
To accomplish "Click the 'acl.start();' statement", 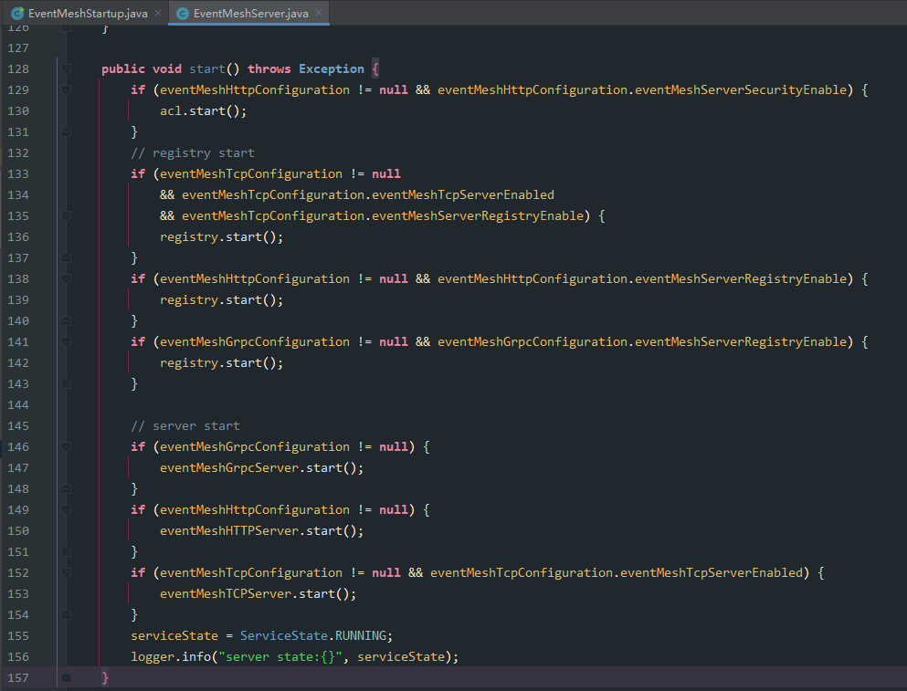I will 203,111.
